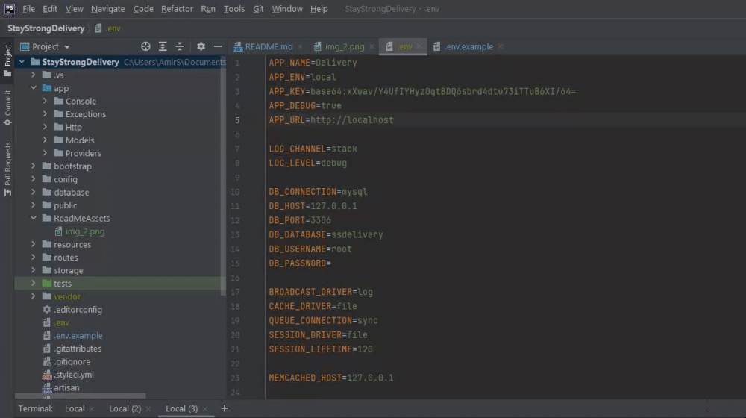Hide the Project panel with minus icon
The height and width of the screenshot is (418, 746).
coord(218,46)
